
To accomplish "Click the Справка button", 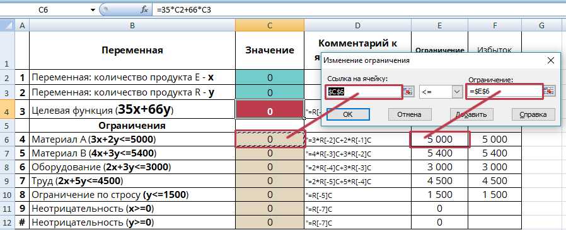I will pyautogui.click(x=533, y=114).
